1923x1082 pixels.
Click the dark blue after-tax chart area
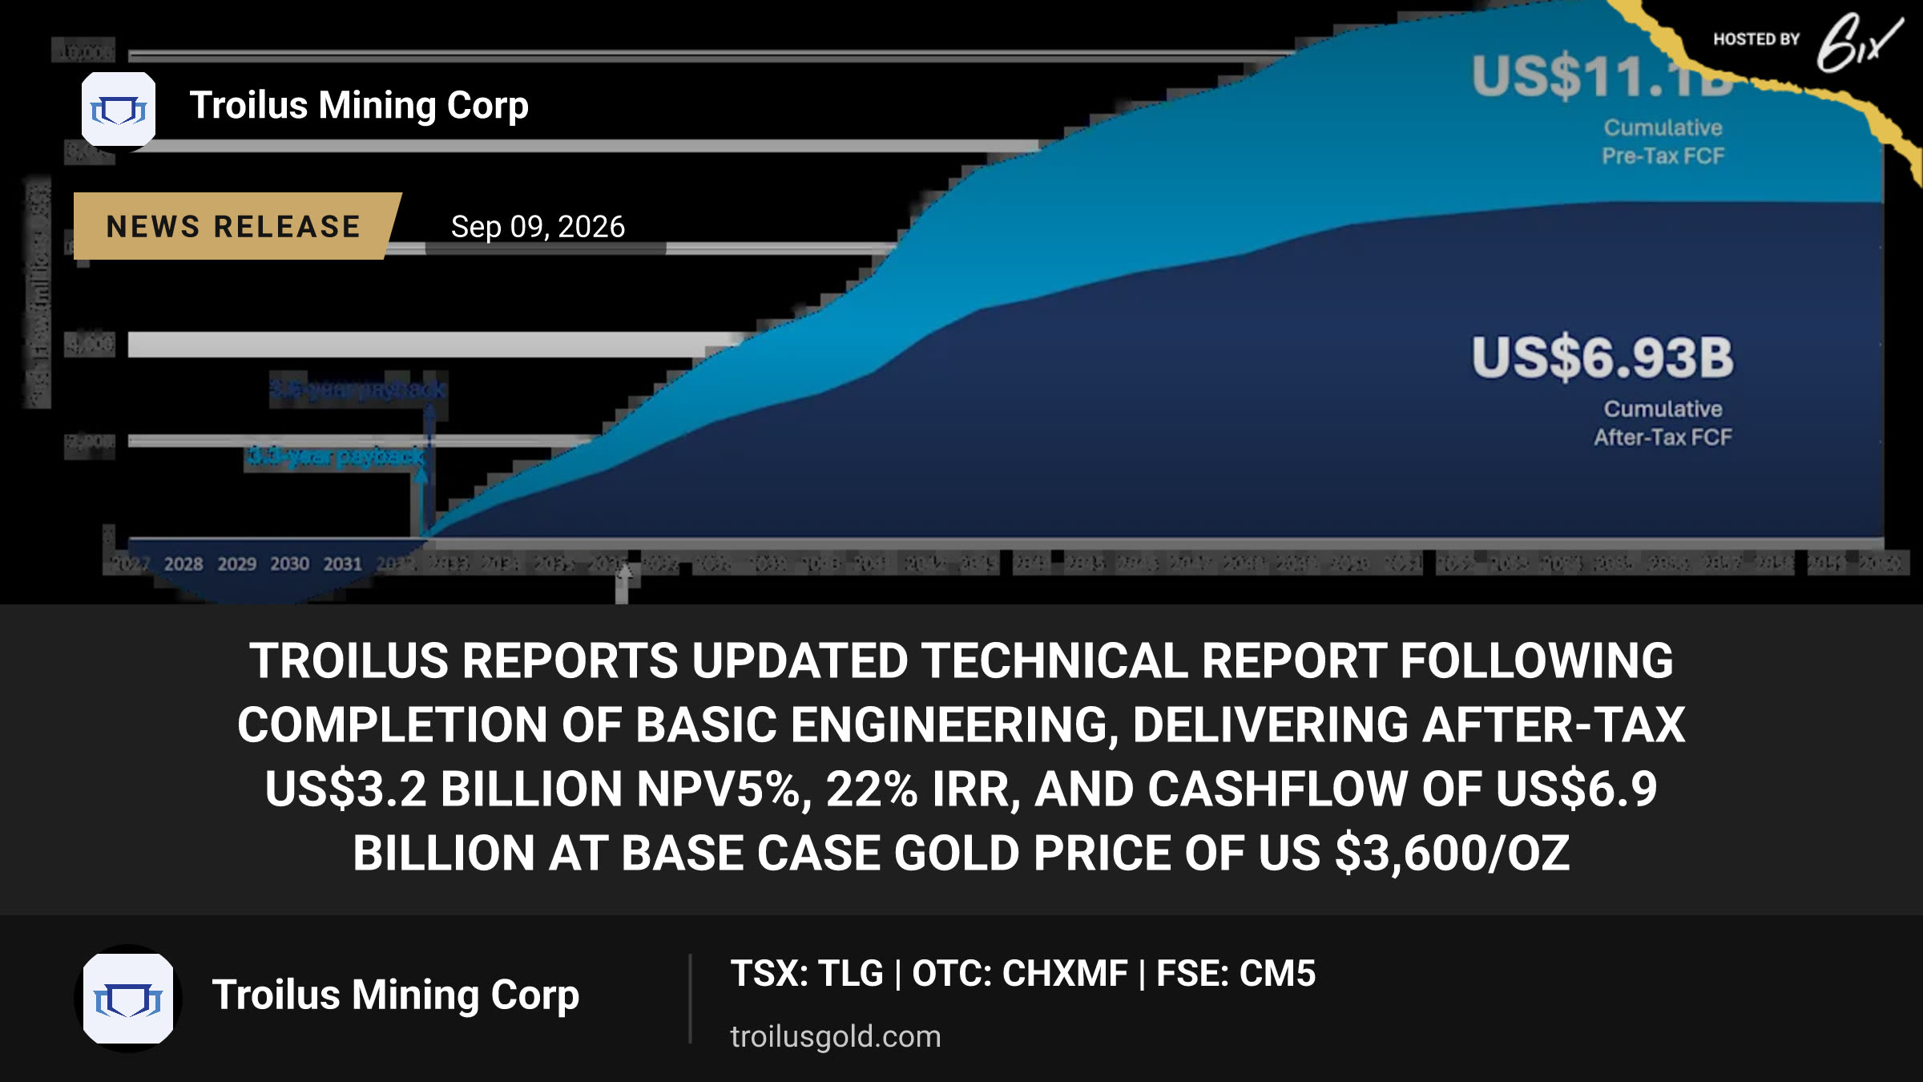point(1202,433)
